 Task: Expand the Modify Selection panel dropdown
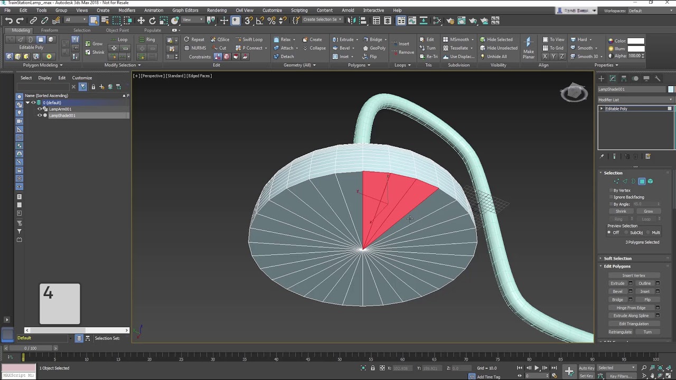coord(122,65)
